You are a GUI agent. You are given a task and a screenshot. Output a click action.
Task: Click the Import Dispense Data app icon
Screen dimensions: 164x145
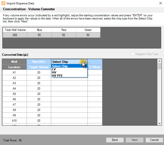click(x=3, y=3)
